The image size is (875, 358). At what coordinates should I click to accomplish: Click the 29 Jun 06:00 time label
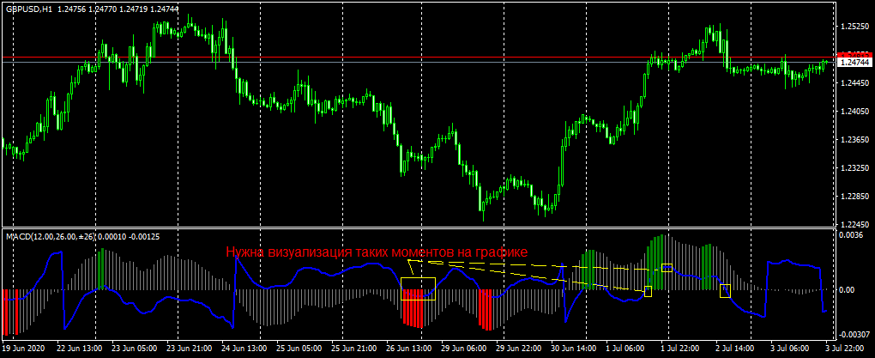click(x=462, y=348)
